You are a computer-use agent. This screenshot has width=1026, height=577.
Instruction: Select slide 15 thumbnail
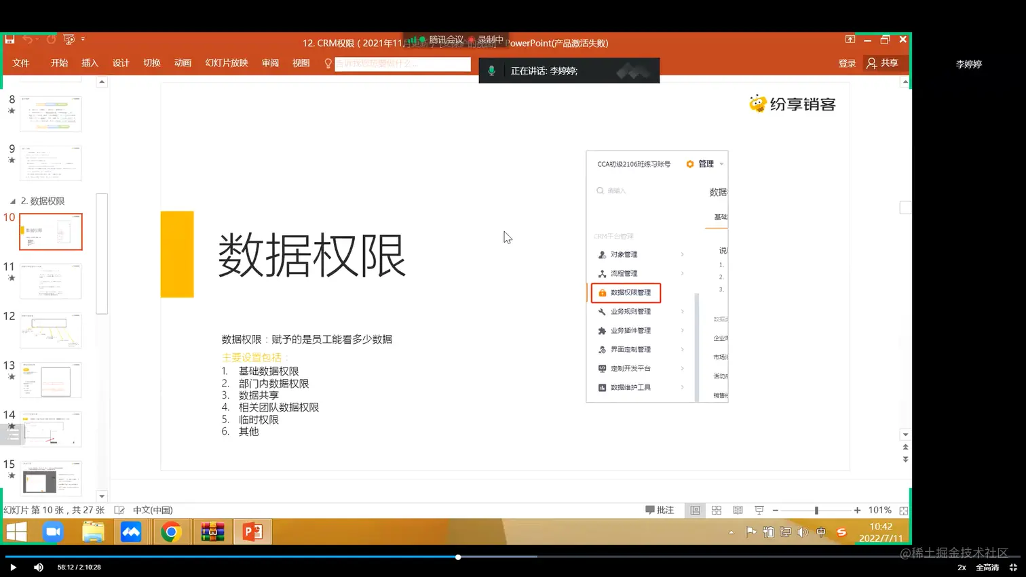point(51,479)
